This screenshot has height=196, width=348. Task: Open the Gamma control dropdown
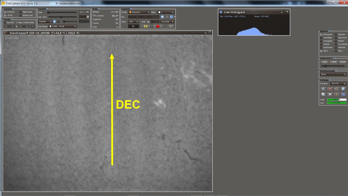pos(45,21)
